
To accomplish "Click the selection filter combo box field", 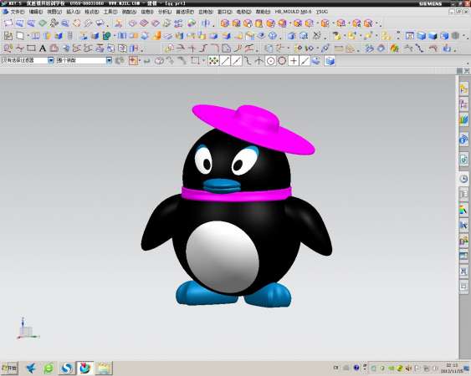I will [28, 61].
